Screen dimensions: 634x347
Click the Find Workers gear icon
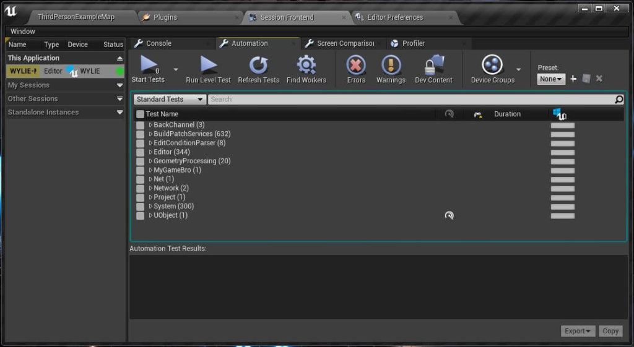coord(306,65)
